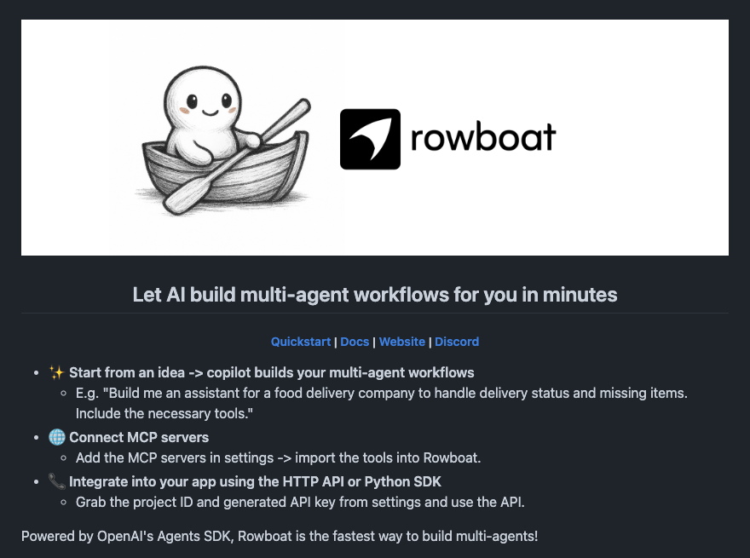The image size is (750, 558).
Task: Click the 'rowboat' wordmark text
Action: pyautogui.click(x=483, y=138)
